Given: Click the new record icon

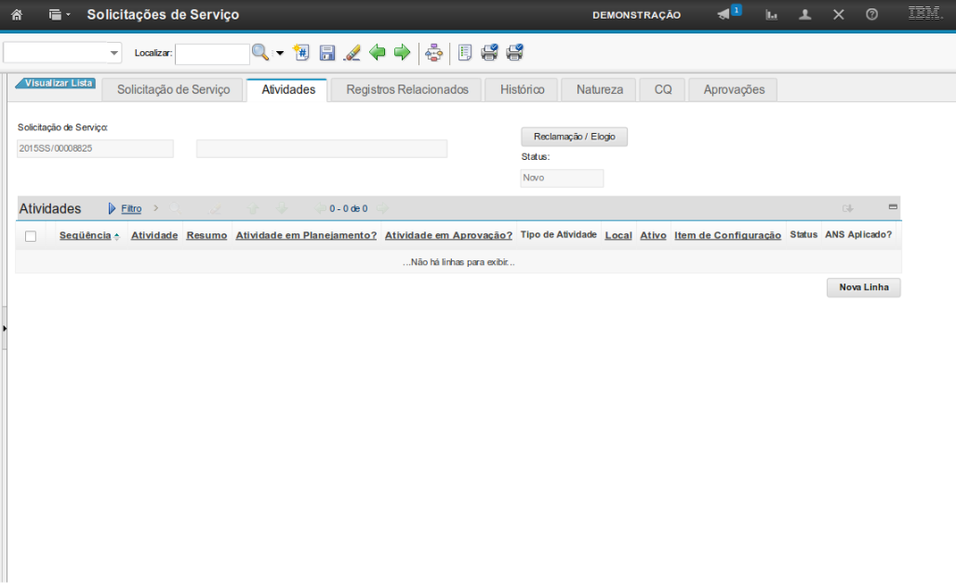Looking at the screenshot, I should [300, 53].
